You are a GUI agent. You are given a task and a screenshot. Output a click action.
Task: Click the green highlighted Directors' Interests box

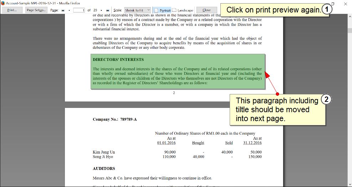click(177, 71)
